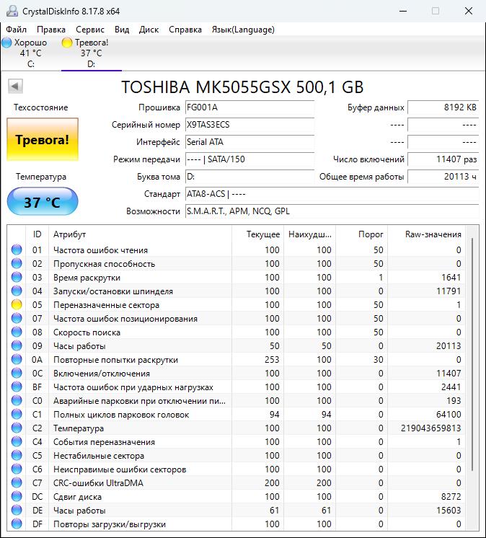Image resolution: width=486 pixels, height=538 pixels.
Task: Open the Язык(Language) menu
Action: 243,30
